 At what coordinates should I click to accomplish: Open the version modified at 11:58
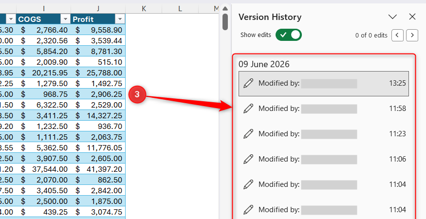click(x=324, y=109)
